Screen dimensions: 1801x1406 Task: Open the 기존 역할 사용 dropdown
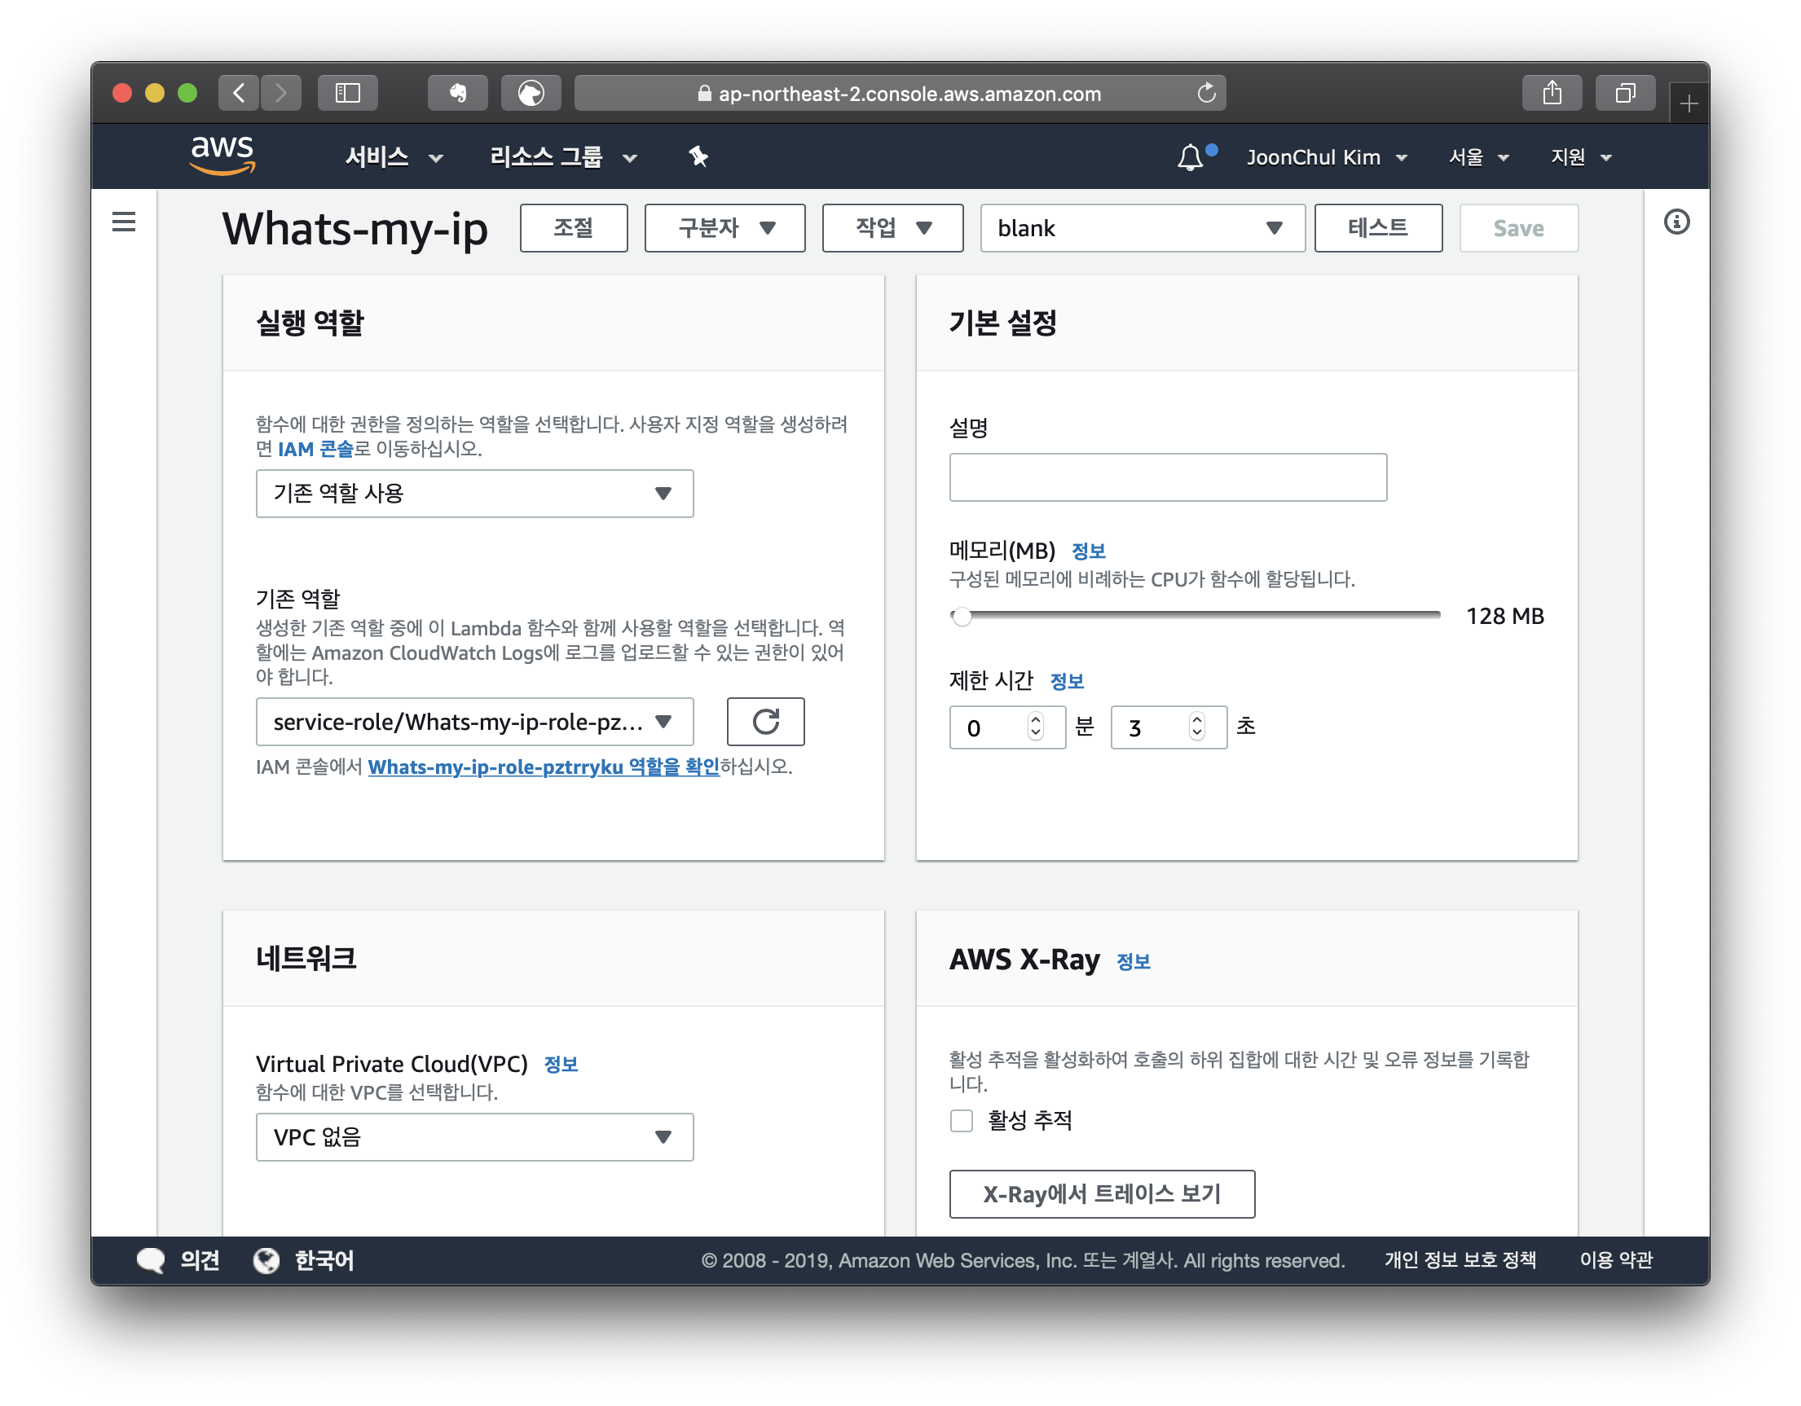[474, 494]
